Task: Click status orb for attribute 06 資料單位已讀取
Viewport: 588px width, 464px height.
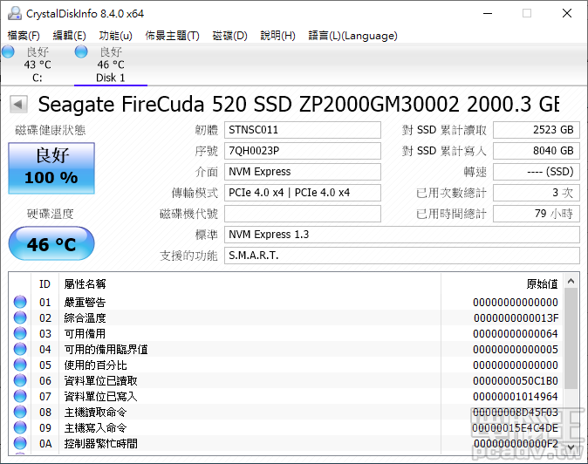Action: (20, 380)
